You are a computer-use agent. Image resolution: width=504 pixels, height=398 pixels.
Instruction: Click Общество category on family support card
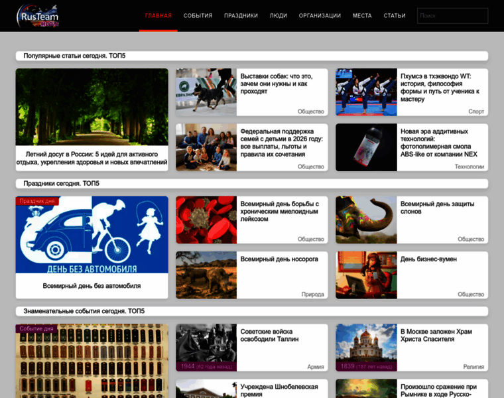pos(310,166)
